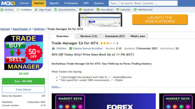Click the Documentation book icon
Screen dimensions: 195x109
56,10
